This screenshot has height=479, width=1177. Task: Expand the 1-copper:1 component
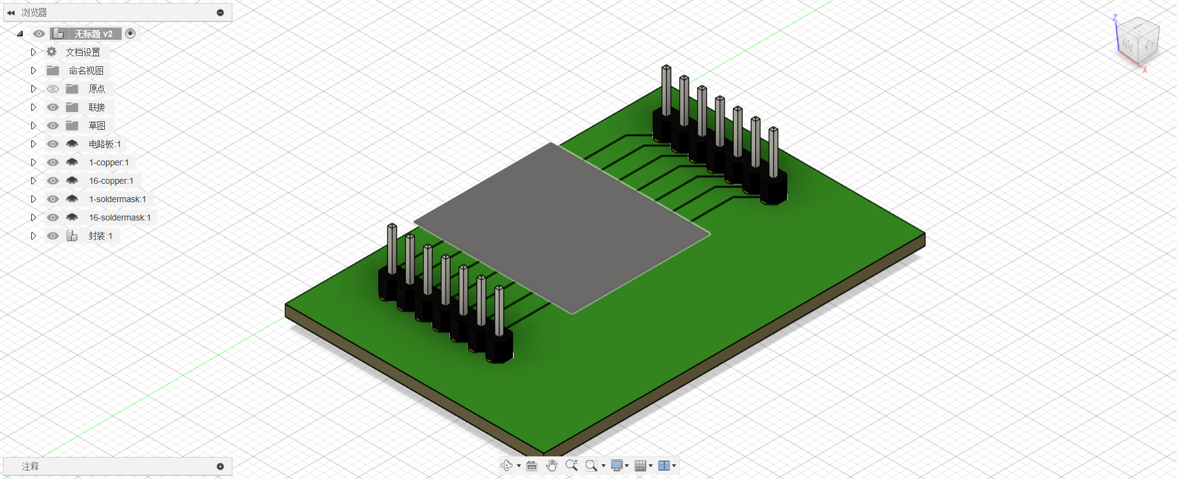[x=34, y=162]
